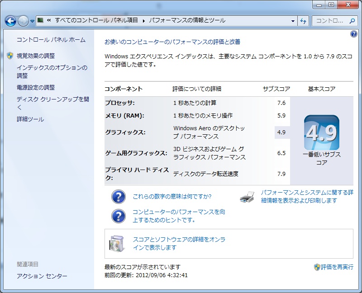Click the Forward navigation arrow button
This screenshot has width=362, height=293.
[x=23, y=21]
